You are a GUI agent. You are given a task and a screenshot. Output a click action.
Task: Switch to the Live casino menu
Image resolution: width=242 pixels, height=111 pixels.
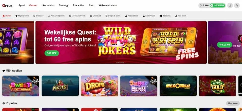click(x=48, y=5)
